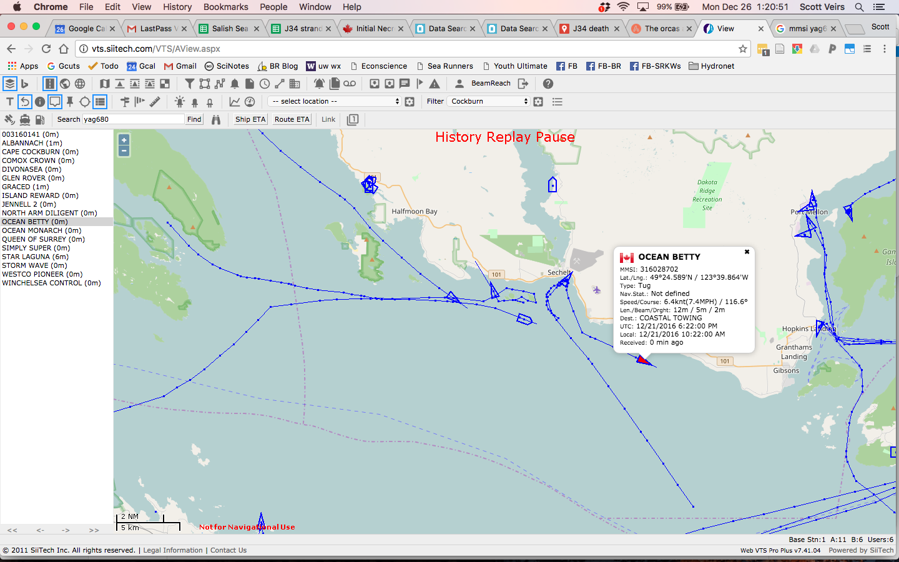
Task: Click the ruler measurement tool icon
Action: click(155, 102)
